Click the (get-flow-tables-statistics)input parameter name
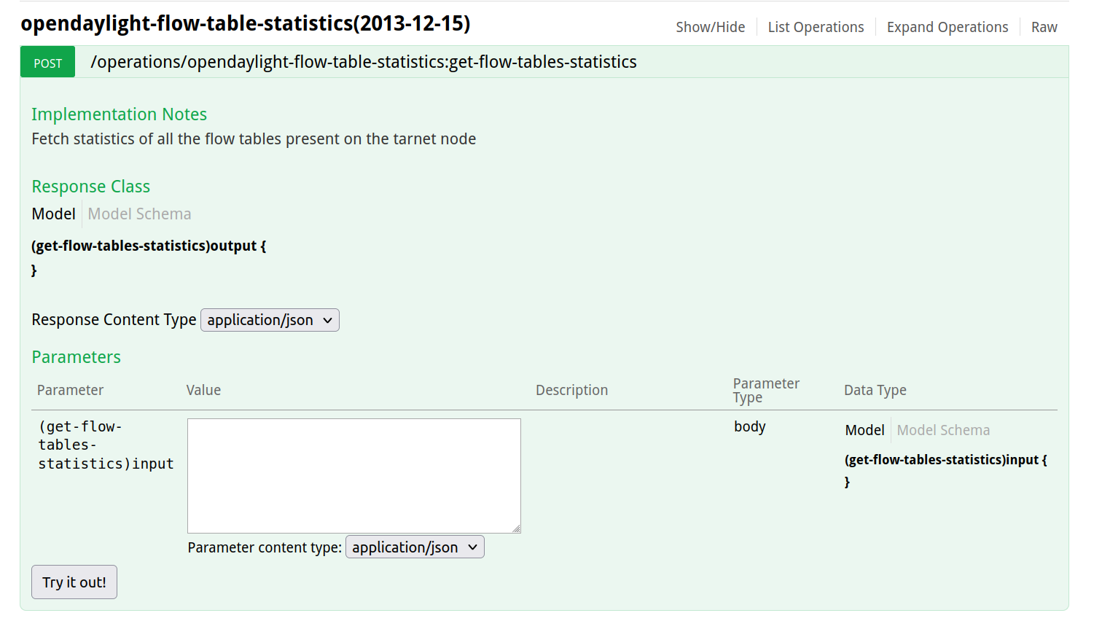The width and height of the screenshot is (1094, 621). (x=106, y=445)
